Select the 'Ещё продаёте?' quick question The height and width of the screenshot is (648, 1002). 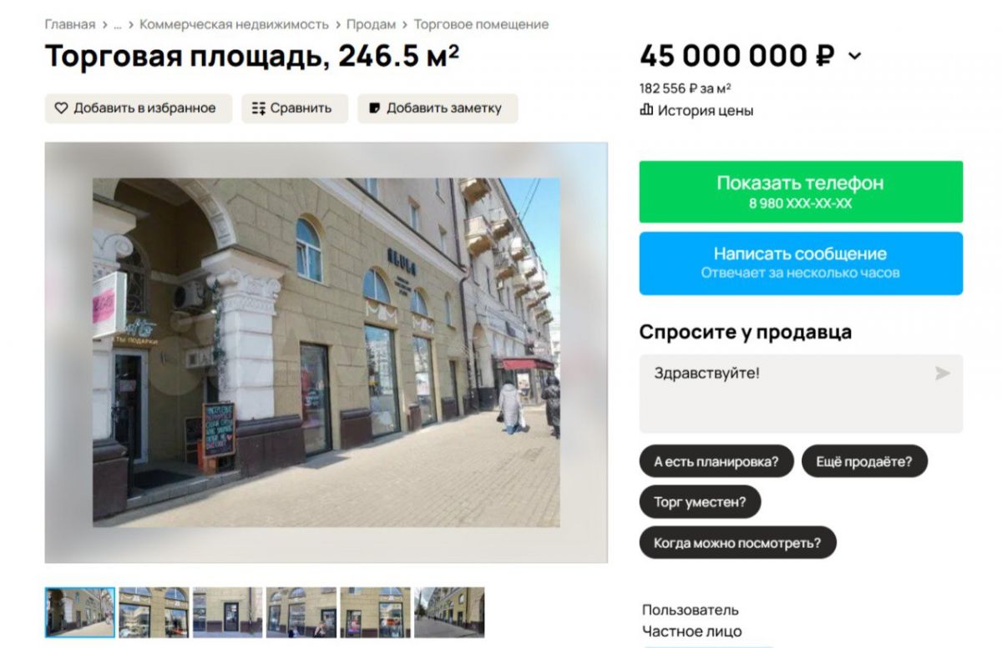864,461
